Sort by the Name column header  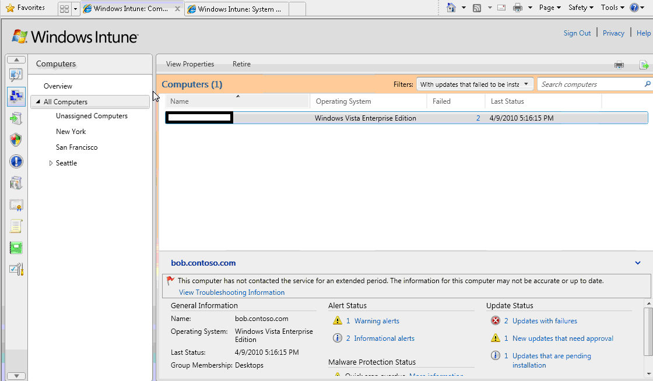237,101
